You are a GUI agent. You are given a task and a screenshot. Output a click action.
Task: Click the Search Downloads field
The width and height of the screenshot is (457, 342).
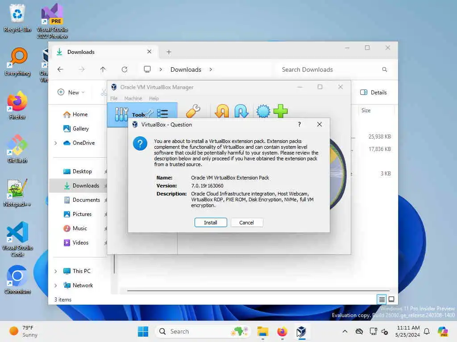point(334,69)
